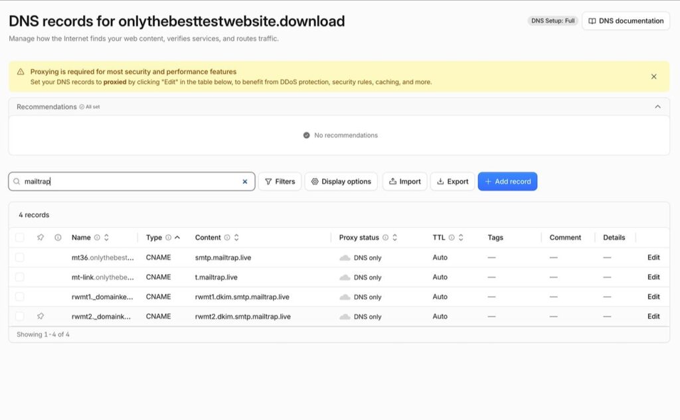Click the info icon in the header before Name
680x420 pixels.
58,238
